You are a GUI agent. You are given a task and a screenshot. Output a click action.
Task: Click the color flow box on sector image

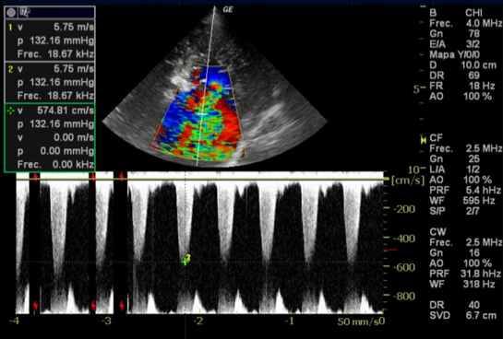coord(198,112)
